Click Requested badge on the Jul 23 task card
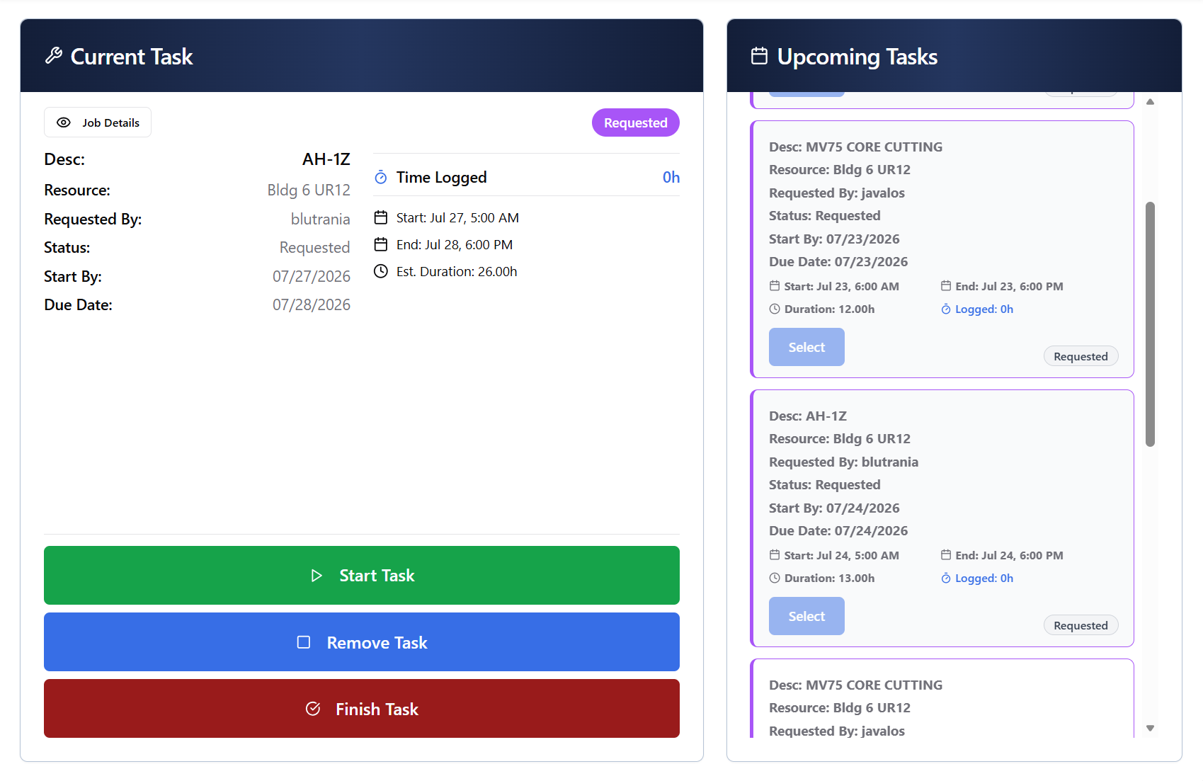Image resolution: width=1203 pixels, height=781 pixels. pyautogui.click(x=1081, y=356)
